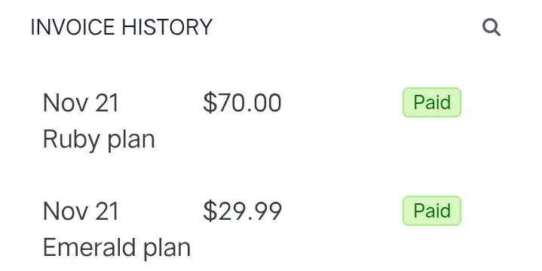Click the INVOICE HISTORY heading
542x271 pixels.
tap(121, 27)
